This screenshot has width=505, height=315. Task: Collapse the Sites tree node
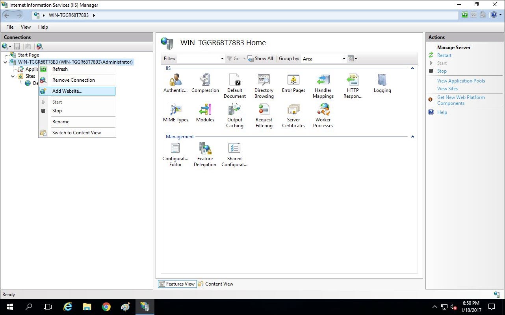coord(13,76)
